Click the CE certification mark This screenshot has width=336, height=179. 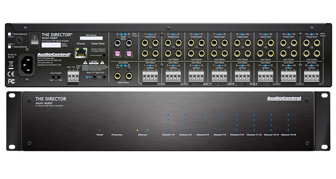tap(11, 74)
